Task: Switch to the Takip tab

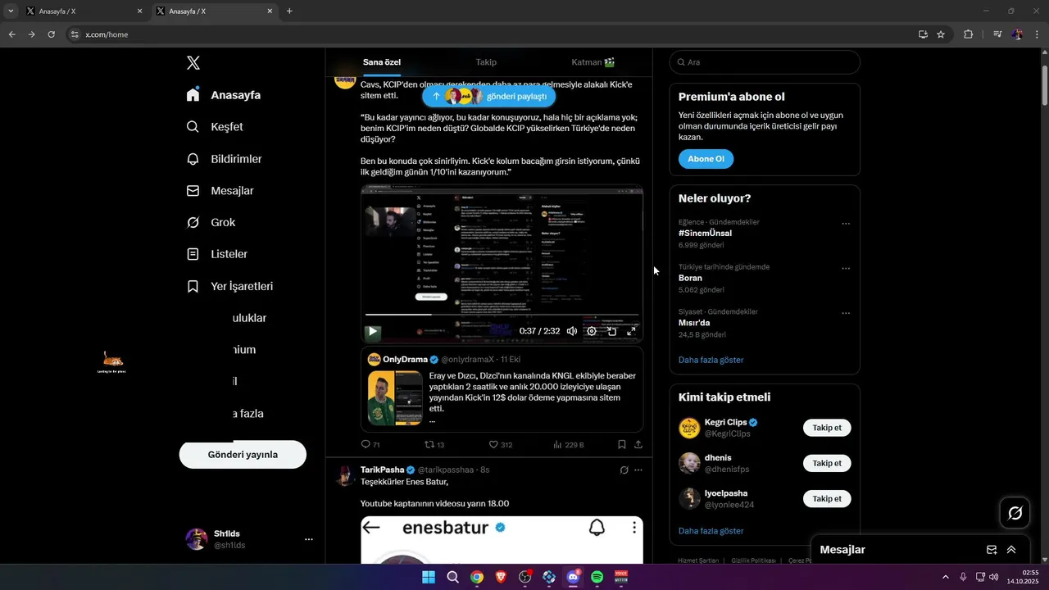Action: click(x=486, y=62)
